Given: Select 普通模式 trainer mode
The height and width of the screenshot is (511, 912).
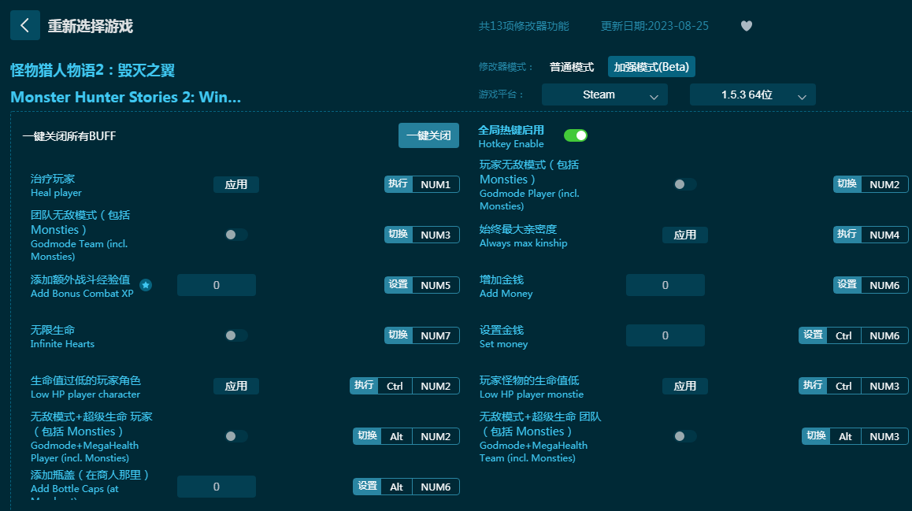Looking at the screenshot, I should pyautogui.click(x=572, y=67).
